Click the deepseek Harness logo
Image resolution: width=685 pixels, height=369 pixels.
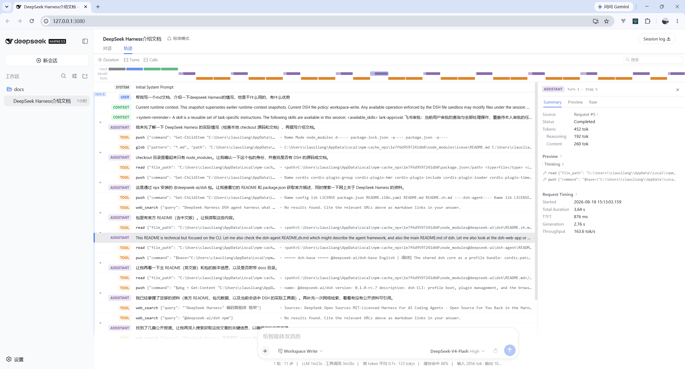[36, 41]
